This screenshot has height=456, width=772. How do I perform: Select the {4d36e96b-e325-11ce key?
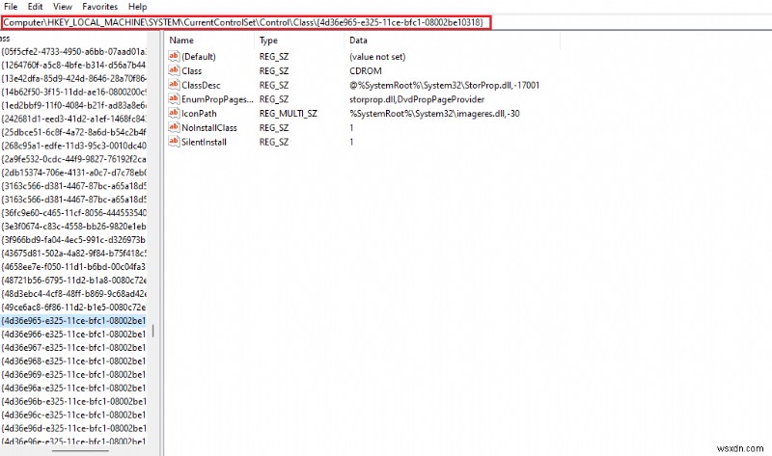click(73, 402)
